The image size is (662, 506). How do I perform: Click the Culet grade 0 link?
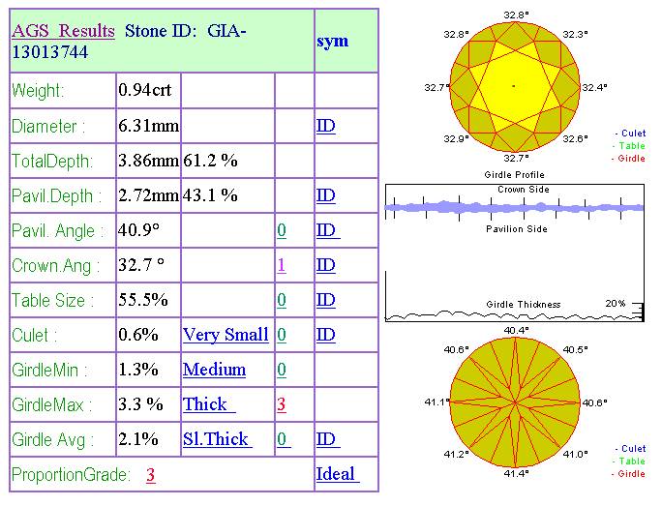tap(282, 335)
